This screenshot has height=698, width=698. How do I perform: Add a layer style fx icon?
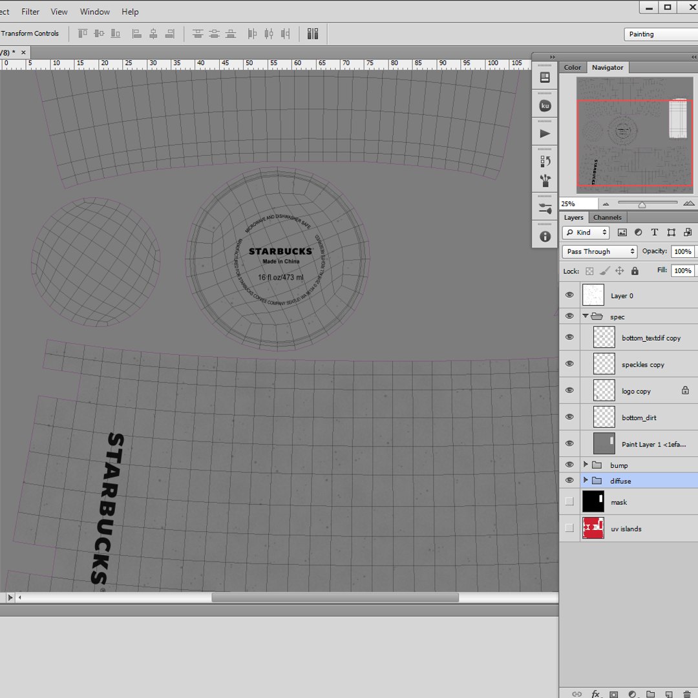pyautogui.click(x=596, y=694)
